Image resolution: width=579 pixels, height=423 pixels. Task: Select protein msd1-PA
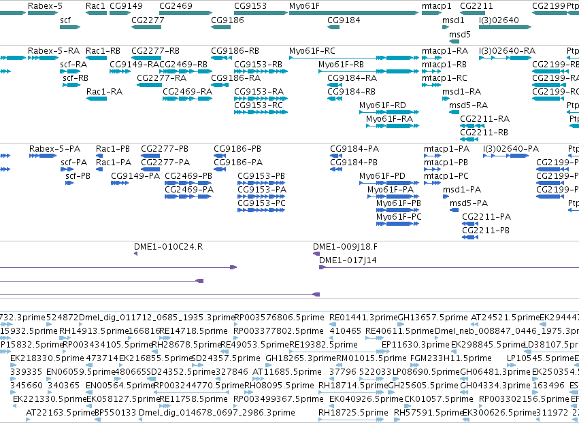[x=446, y=197]
